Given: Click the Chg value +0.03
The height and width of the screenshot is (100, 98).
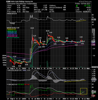Looking at the screenshot, I should click(88, 8).
